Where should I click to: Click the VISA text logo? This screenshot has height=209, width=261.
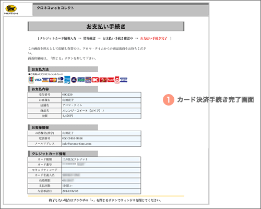(x=38, y=80)
